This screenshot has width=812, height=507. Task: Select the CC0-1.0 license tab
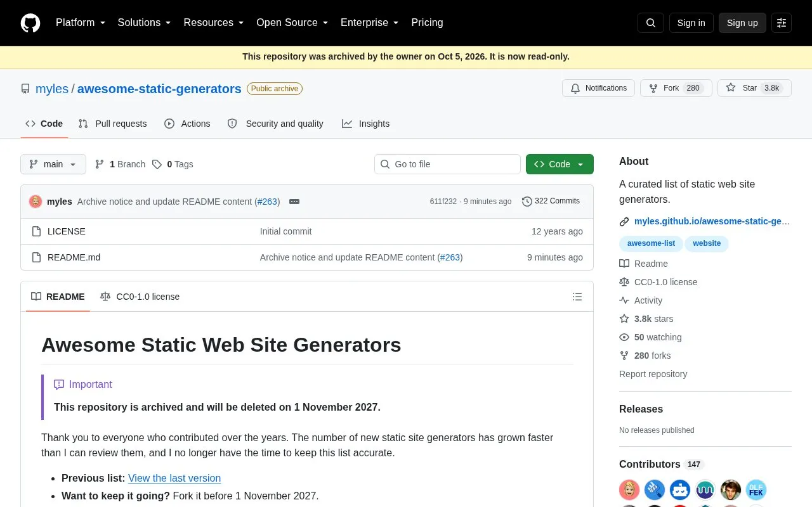click(140, 297)
